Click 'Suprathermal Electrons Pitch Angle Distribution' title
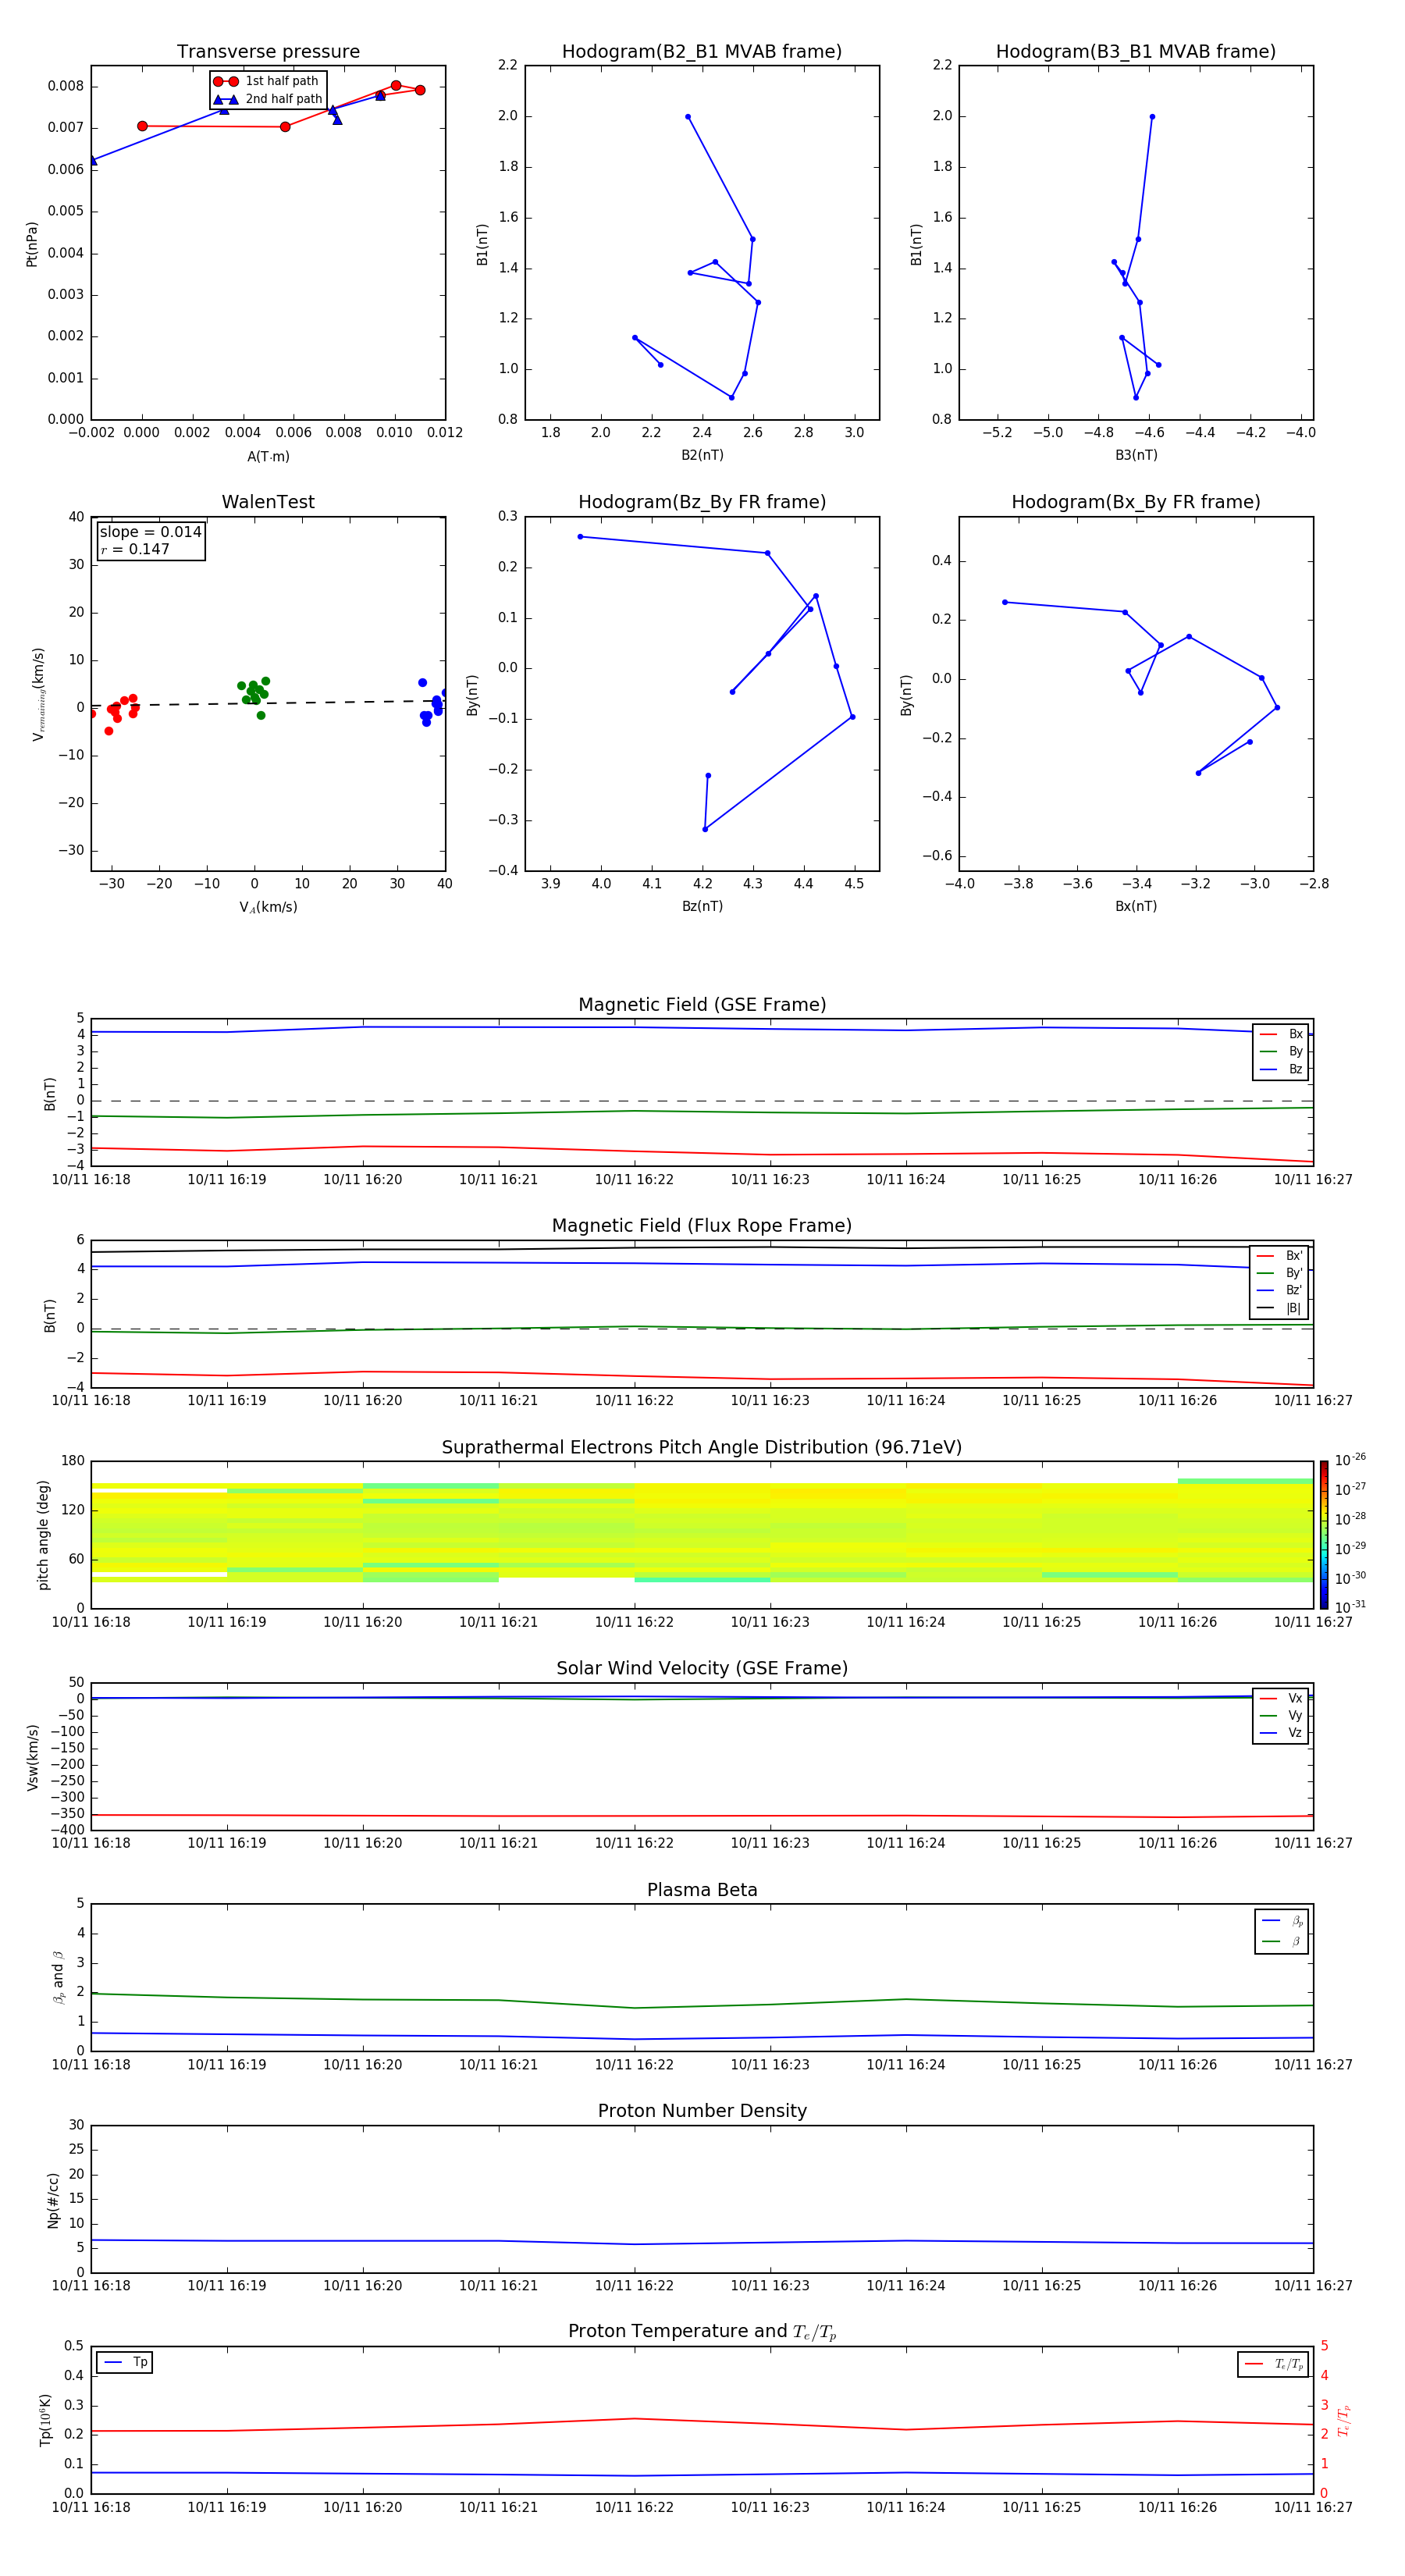 (x=702, y=1447)
